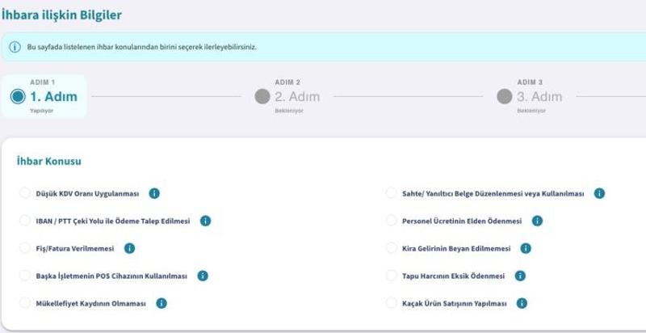Pick the Kaçak Ürün Satışının Yapılması radio option
Image resolution: width=646 pixels, height=333 pixels.
pos(391,304)
